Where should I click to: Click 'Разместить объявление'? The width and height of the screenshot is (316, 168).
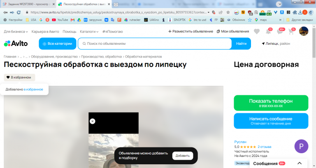pos(191,31)
